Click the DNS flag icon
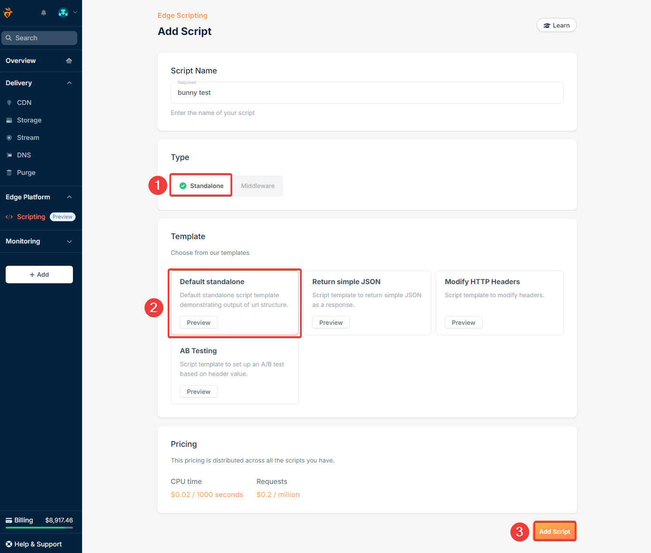This screenshot has height=553, width=651. [9, 155]
